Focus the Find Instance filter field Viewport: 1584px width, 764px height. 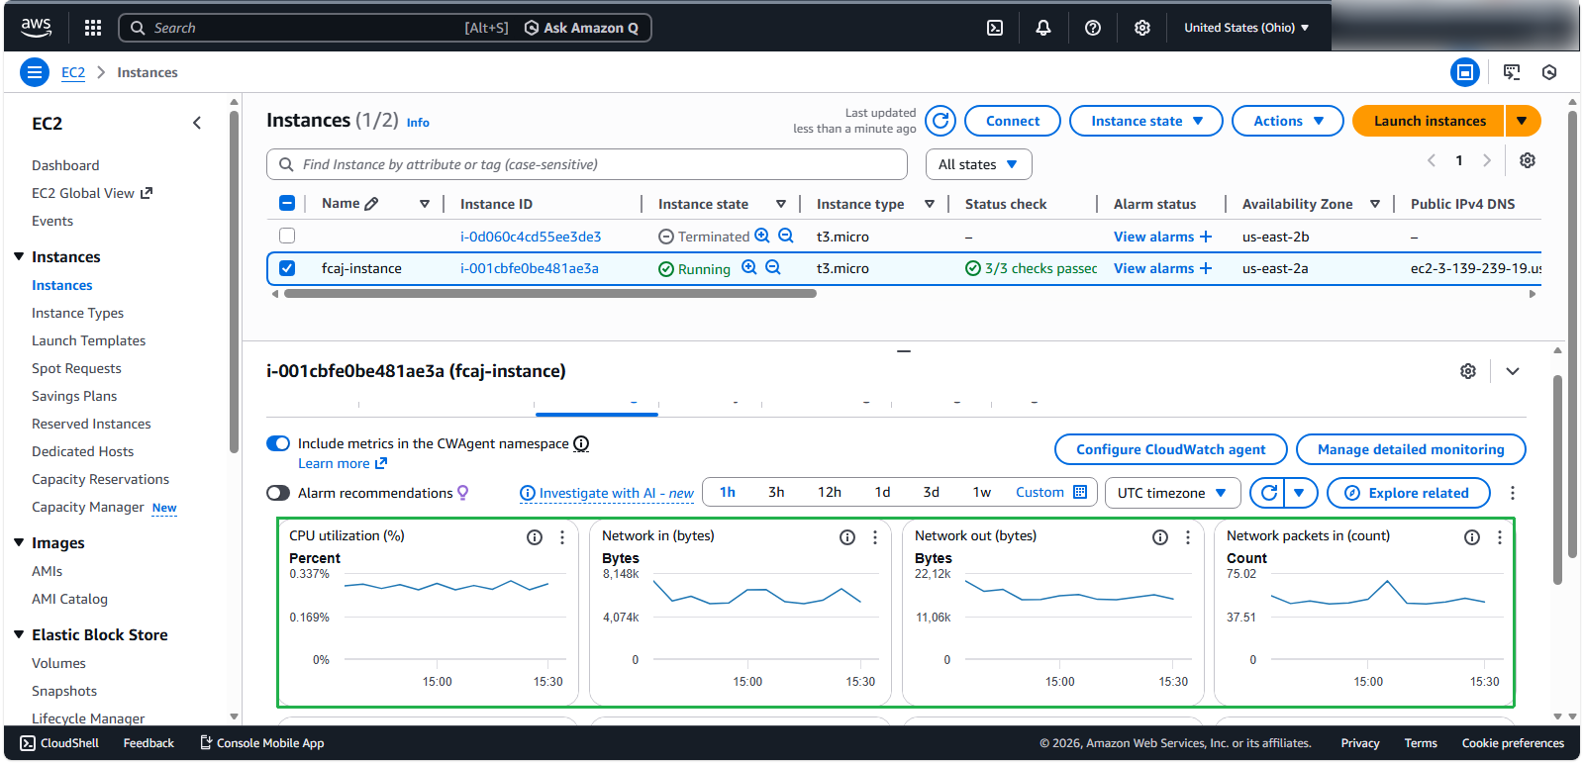(587, 164)
